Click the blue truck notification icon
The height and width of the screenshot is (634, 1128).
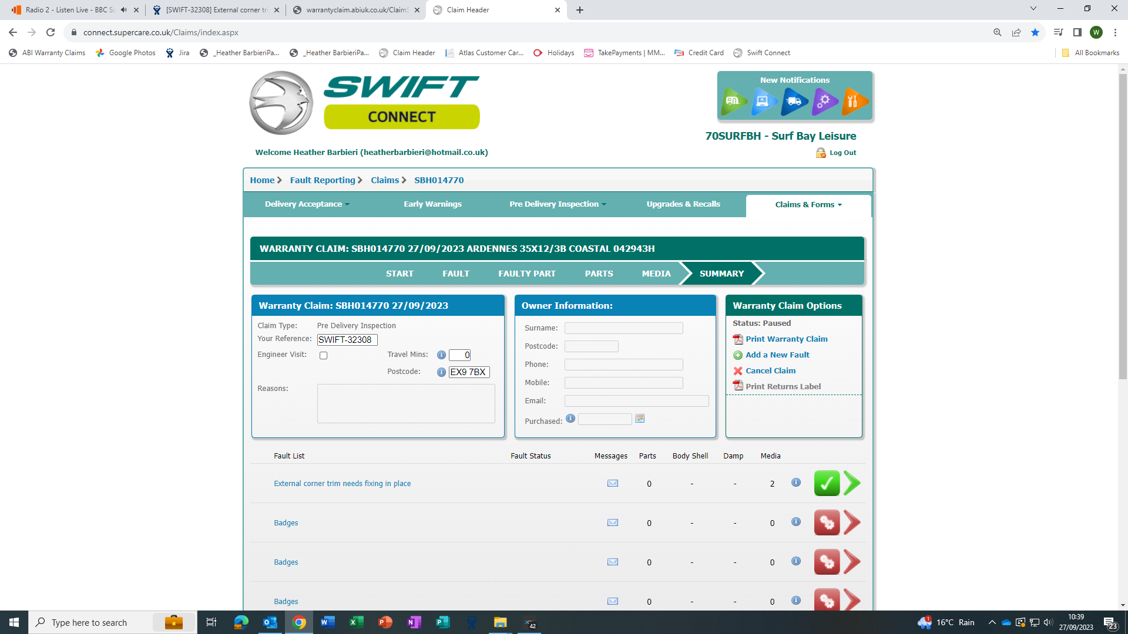[794, 102]
